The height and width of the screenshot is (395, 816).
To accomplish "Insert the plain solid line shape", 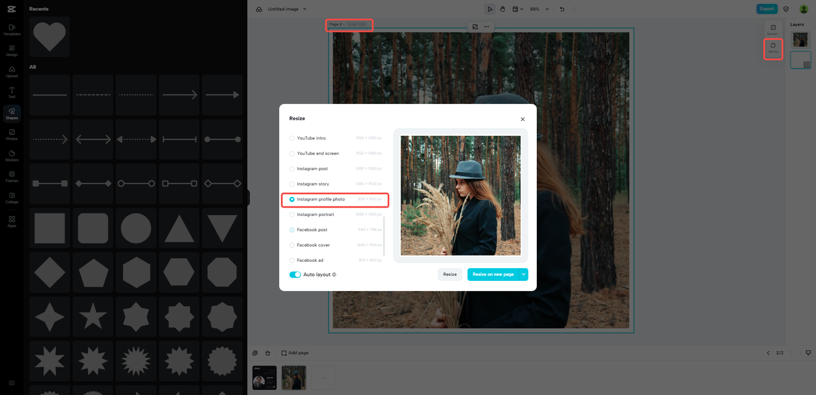I will coord(49,95).
